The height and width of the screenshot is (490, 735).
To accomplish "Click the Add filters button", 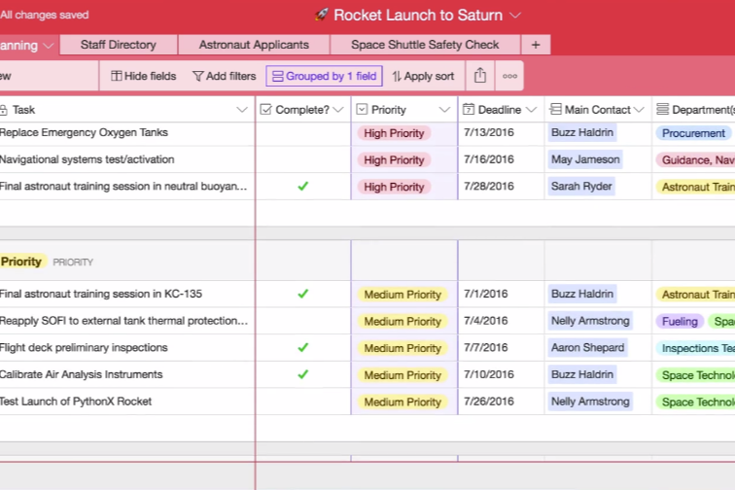I will pyautogui.click(x=224, y=76).
